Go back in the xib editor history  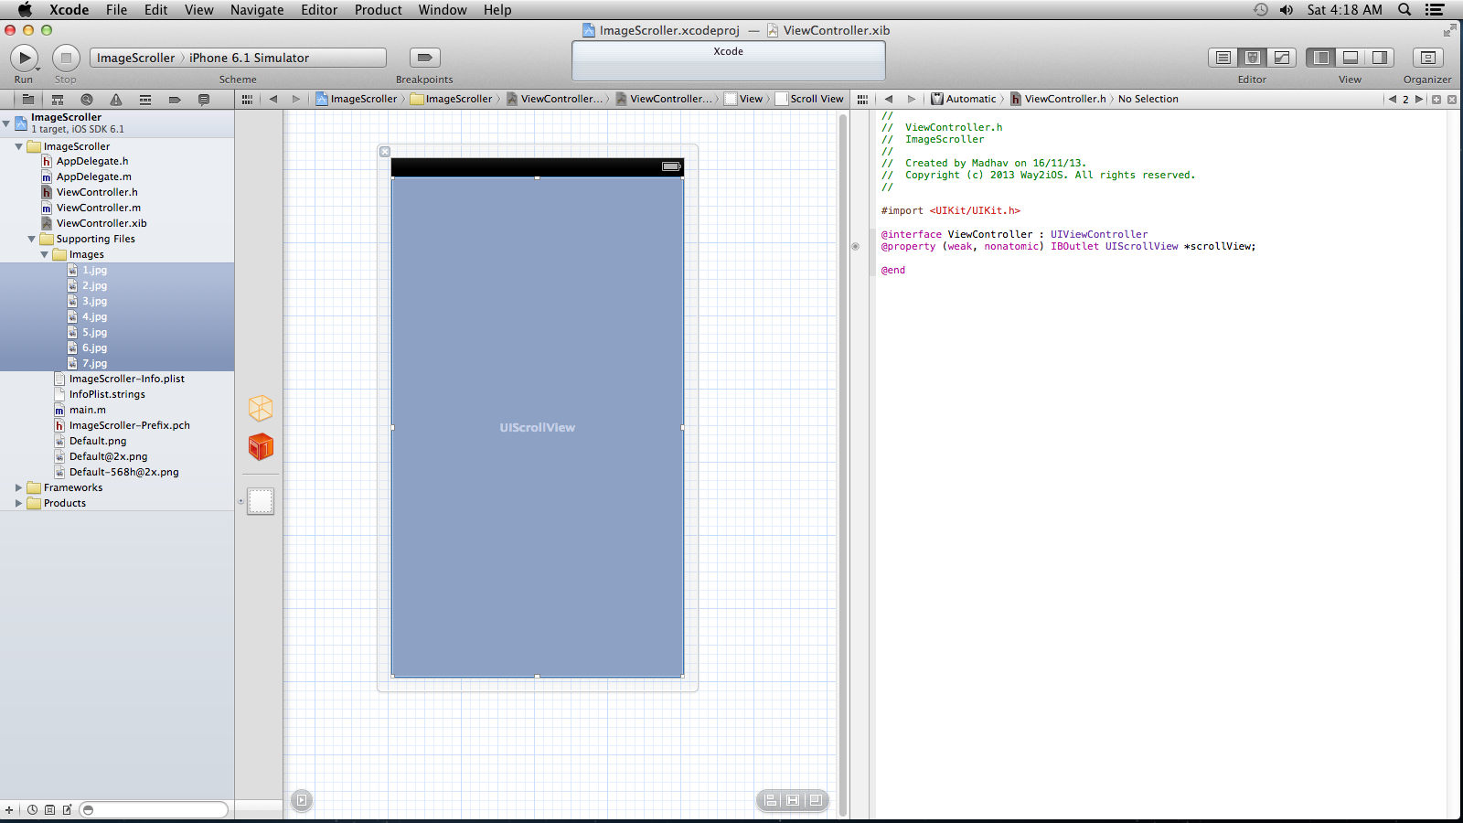pyautogui.click(x=272, y=99)
